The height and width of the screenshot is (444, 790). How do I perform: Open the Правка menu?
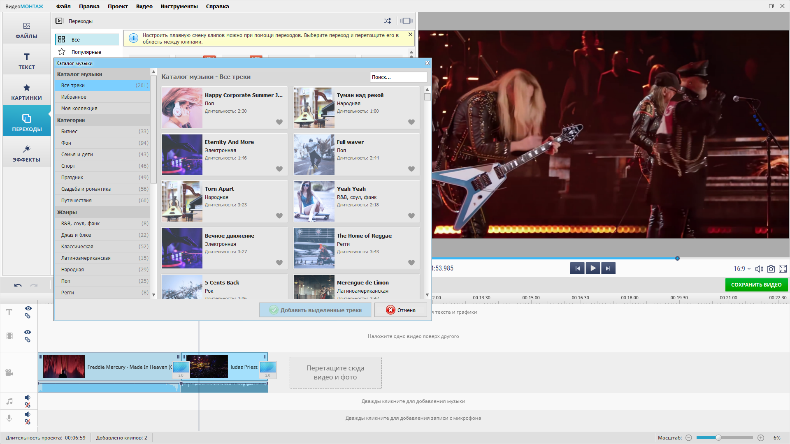pyautogui.click(x=89, y=6)
